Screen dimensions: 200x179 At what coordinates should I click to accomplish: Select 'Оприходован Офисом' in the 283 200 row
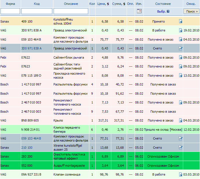pyautogui.click(x=163, y=156)
